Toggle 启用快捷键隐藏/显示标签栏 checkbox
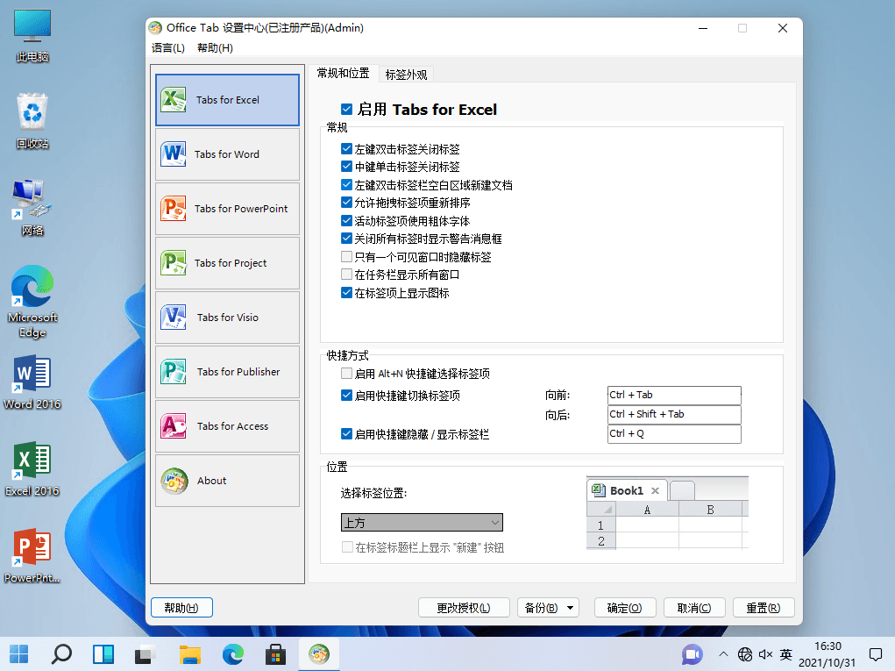The image size is (895, 671). click(x=346, y=434)
